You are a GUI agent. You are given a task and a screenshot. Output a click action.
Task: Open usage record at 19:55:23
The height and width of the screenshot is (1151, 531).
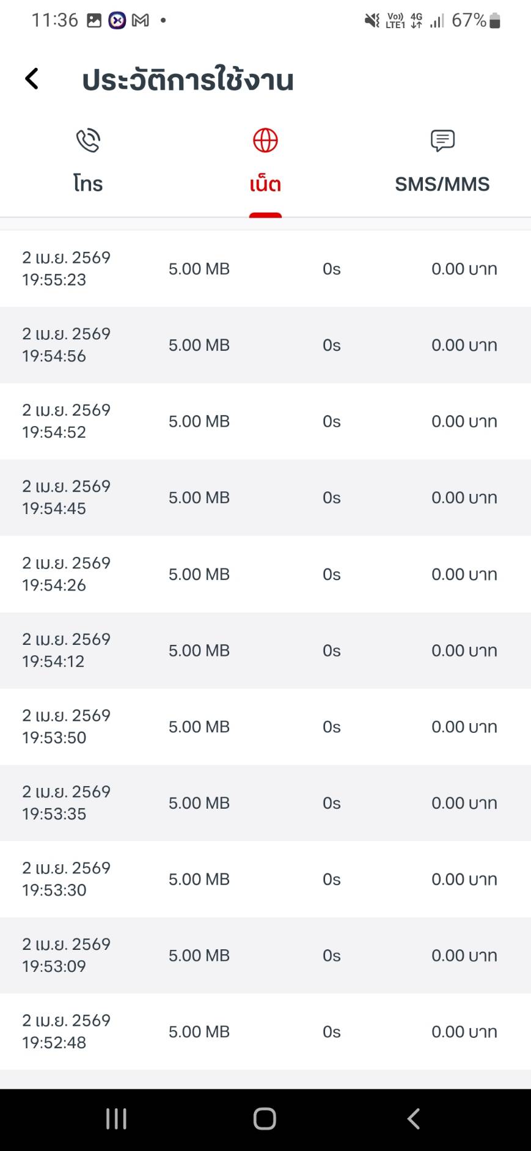pyautogui.click(x=265, y=269)
